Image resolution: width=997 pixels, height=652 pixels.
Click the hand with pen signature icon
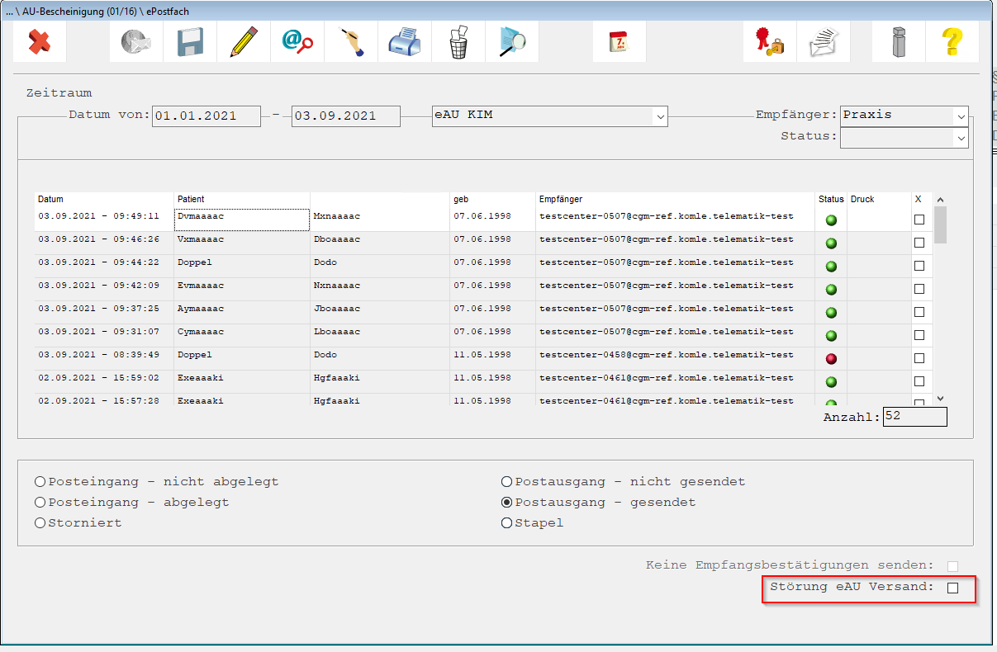pyautogui.click(x=351, y=41)
